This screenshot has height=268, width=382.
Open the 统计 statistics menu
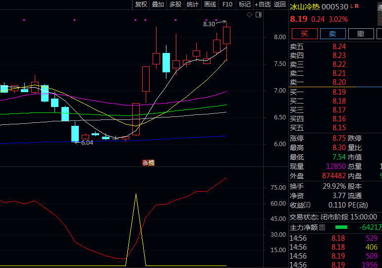click(x=193, y=4)
